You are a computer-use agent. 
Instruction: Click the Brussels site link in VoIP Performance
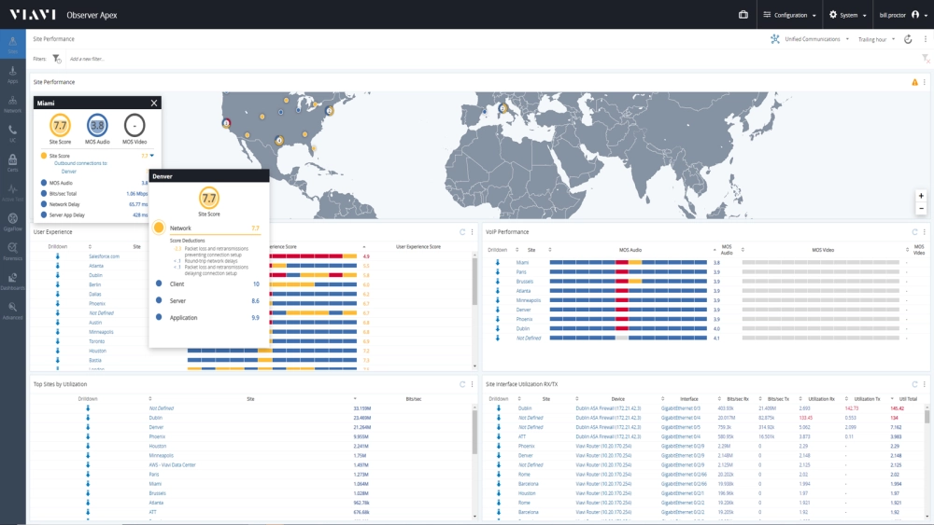tap(524, 282)
